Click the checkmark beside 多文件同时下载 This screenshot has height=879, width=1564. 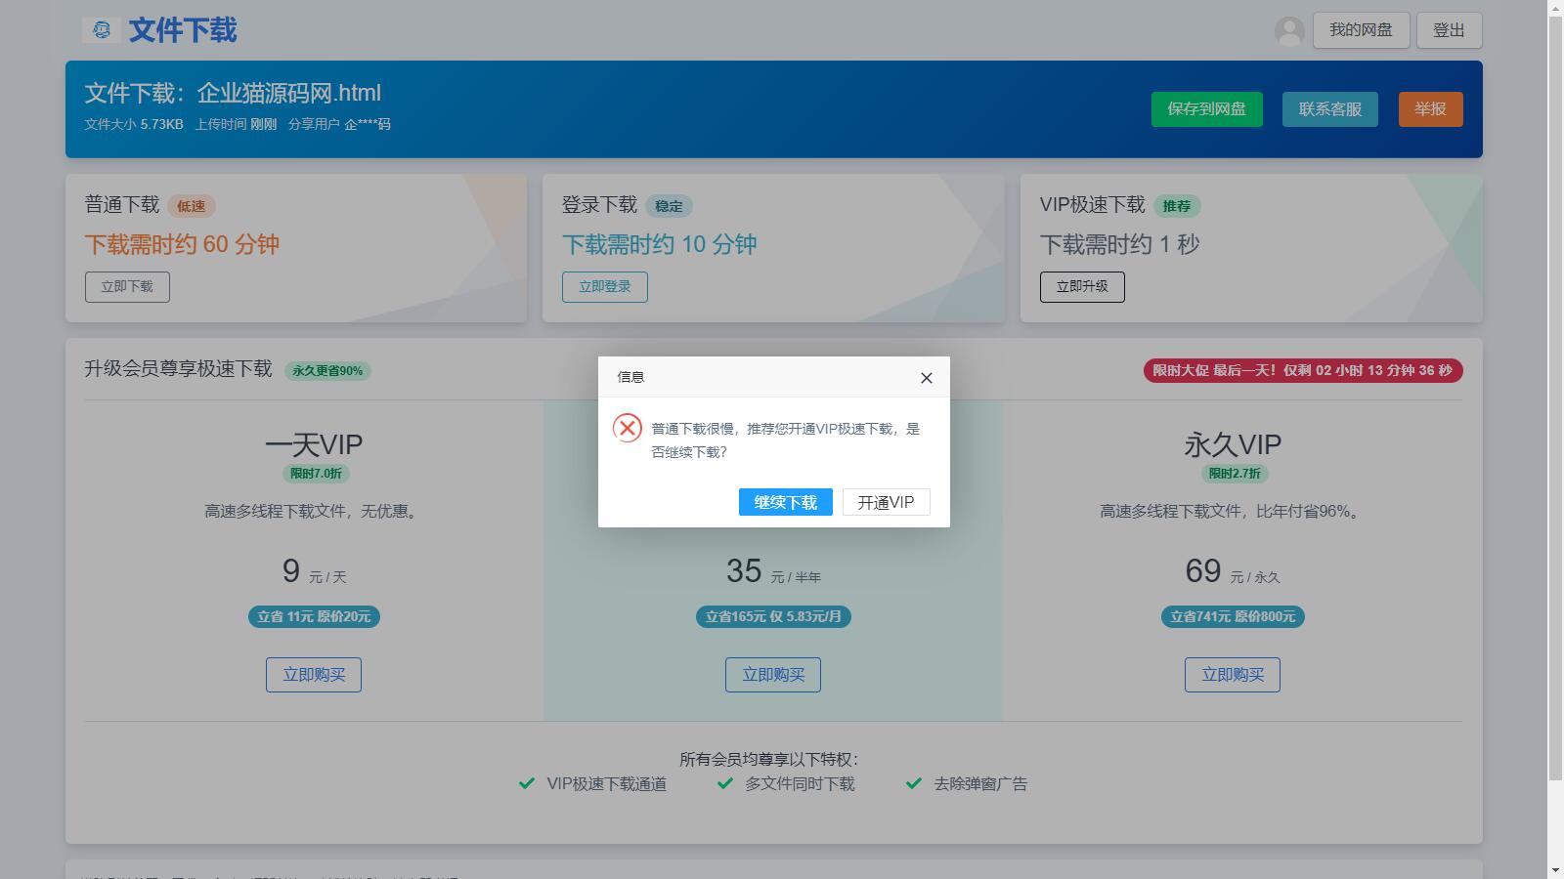[x=724, y=783]
